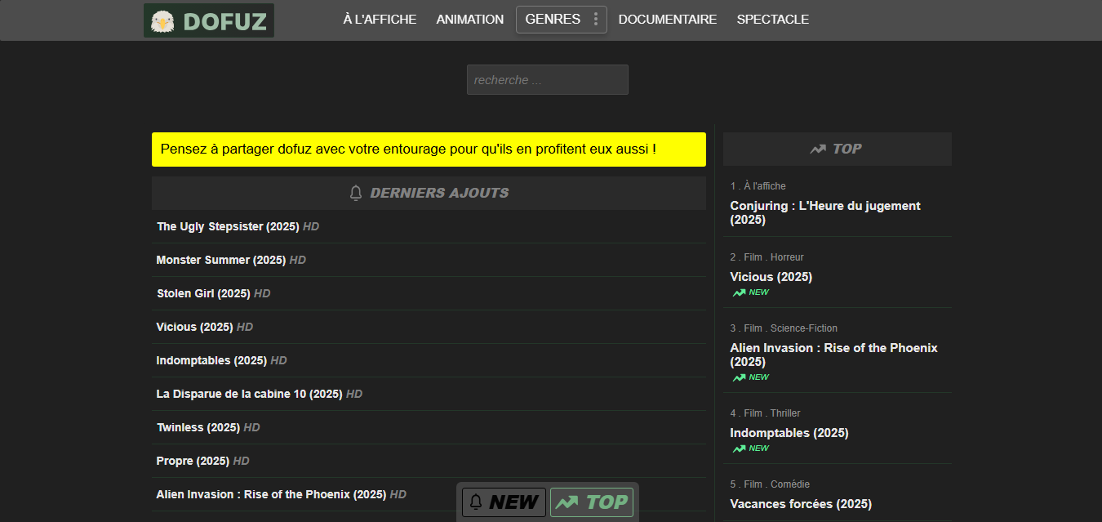Open La Disparue de la cabine 10
Screen dimensions: 1102x522
[x=249, y=394]
